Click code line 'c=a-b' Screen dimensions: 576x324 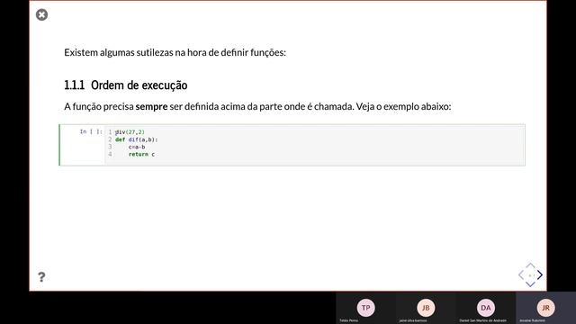pyautogui.click(x=137, y=147)
